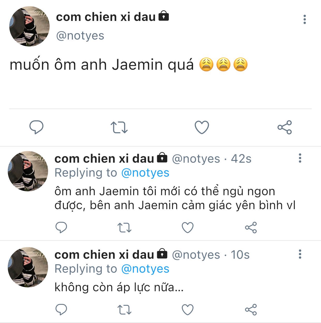Screen dimensions: 321x323
Task: Retweet the main tweet
Action: pos(119,127)
